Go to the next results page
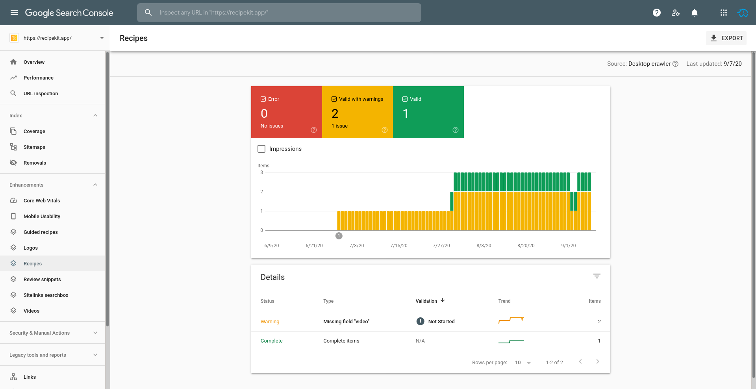Viewport: 756px width, 389px height. [x=598, y=361]
